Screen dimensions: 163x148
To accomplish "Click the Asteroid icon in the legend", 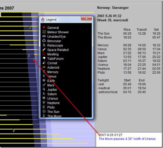I will tap(44, 68).
